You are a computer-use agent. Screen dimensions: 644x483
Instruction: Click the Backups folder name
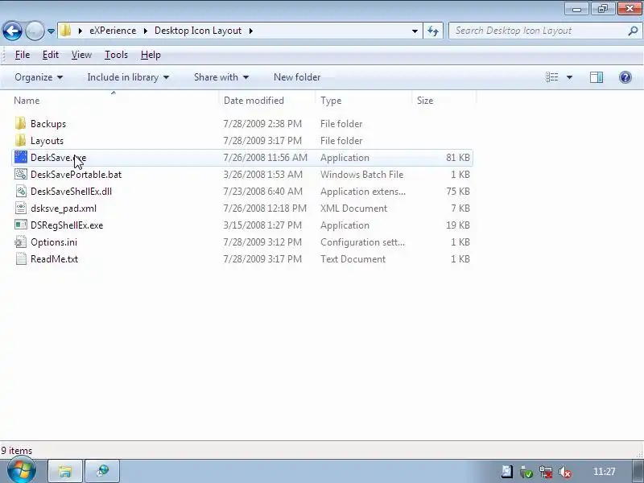coord(48,124)
